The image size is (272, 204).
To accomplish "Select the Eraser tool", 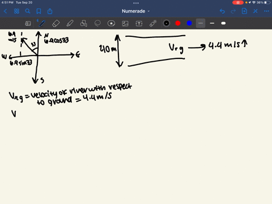I will coord(56,23).
